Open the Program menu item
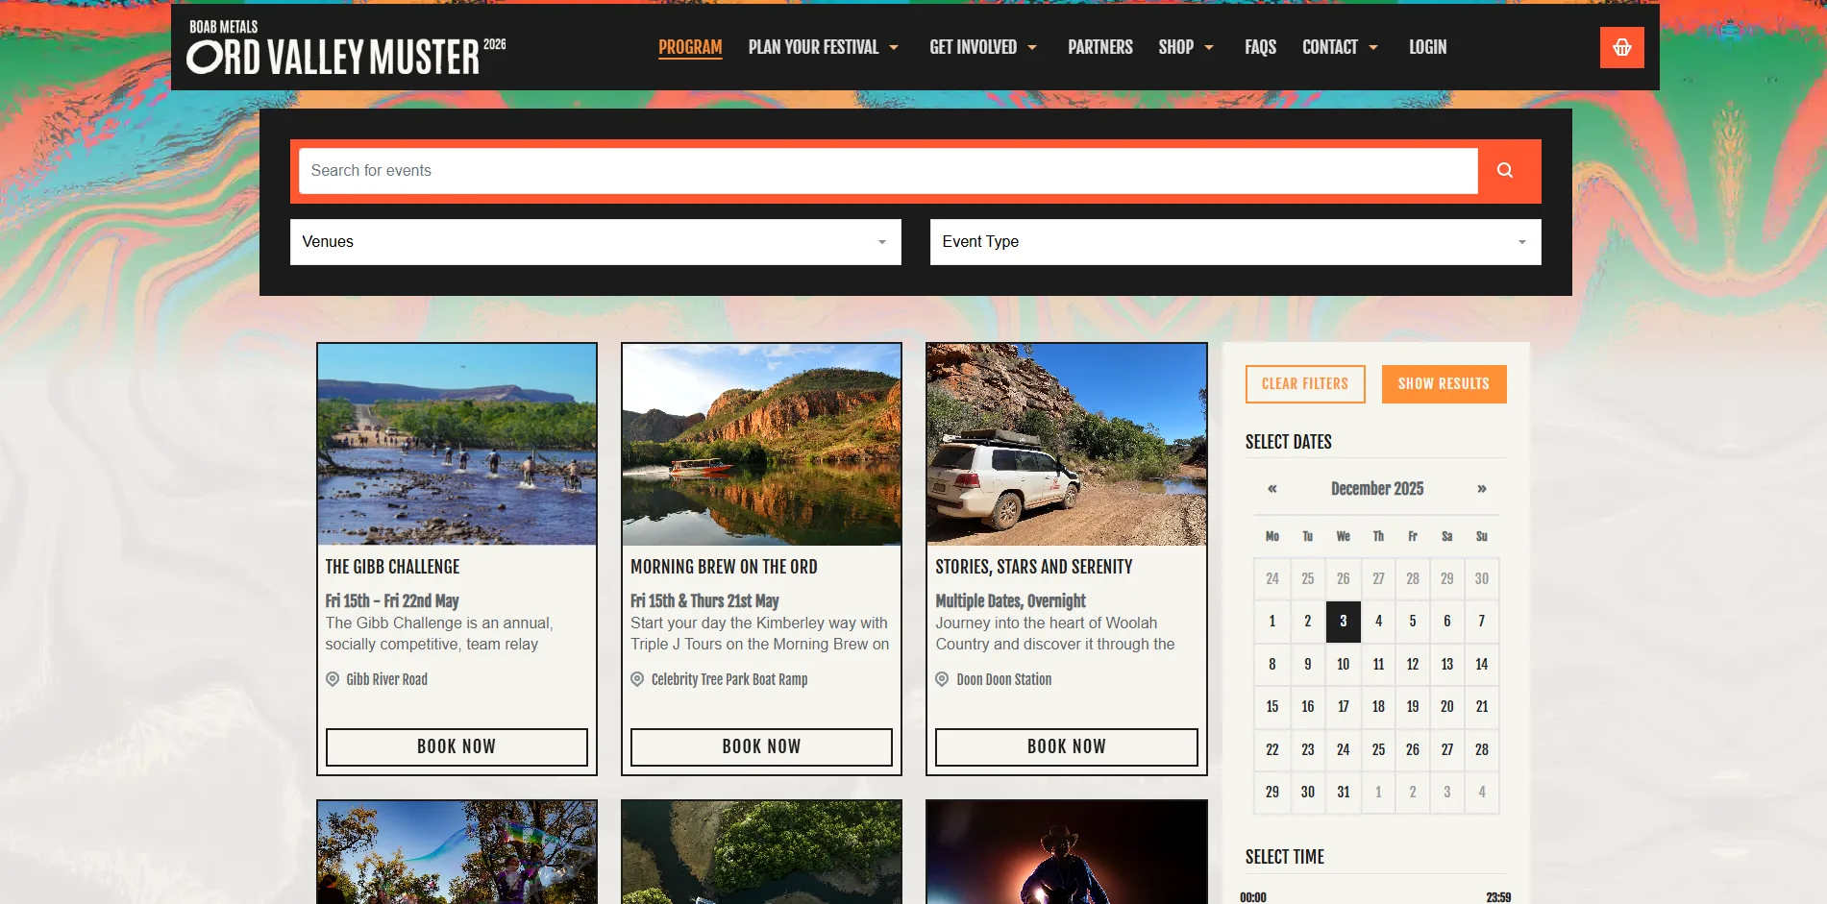Screen dimensions: 1827x904 [x=689, y=47]
